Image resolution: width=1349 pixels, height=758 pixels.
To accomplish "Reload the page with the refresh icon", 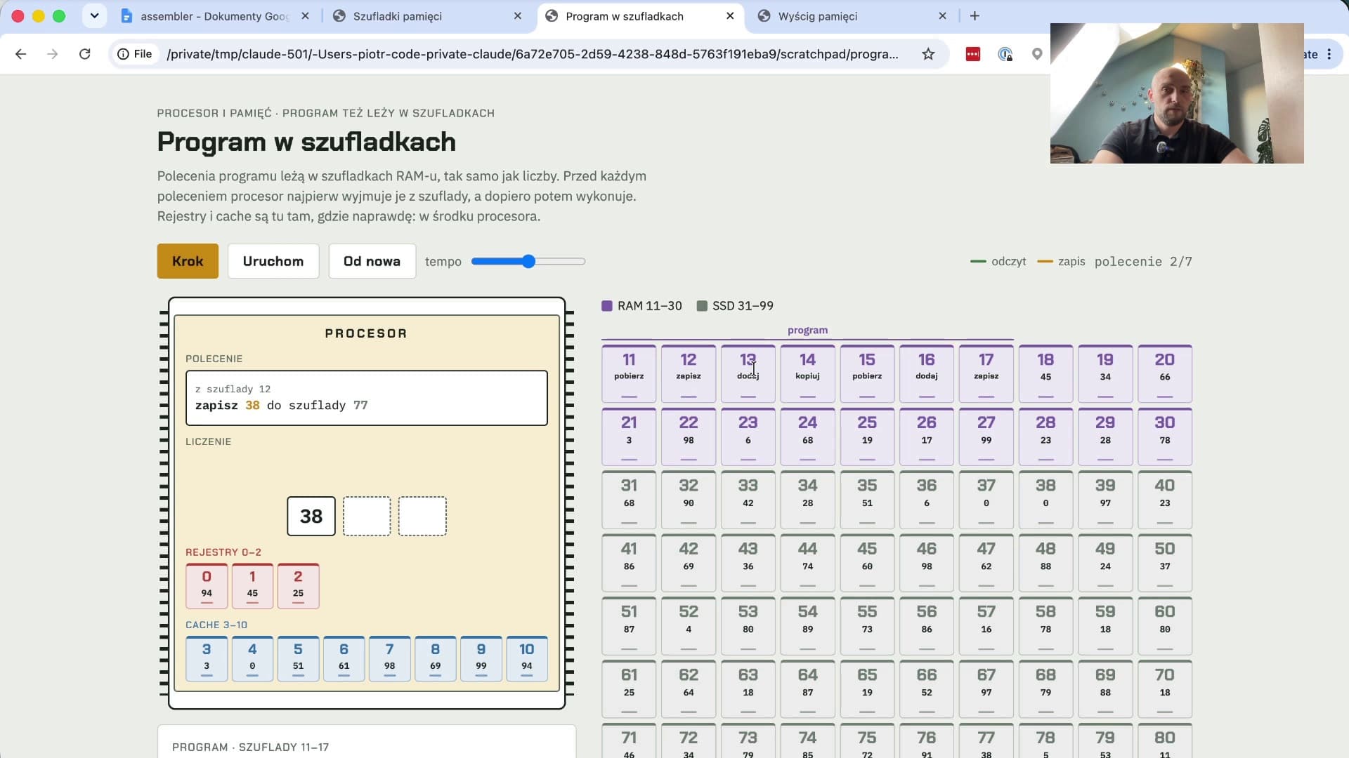I will (x=85, y=54).
